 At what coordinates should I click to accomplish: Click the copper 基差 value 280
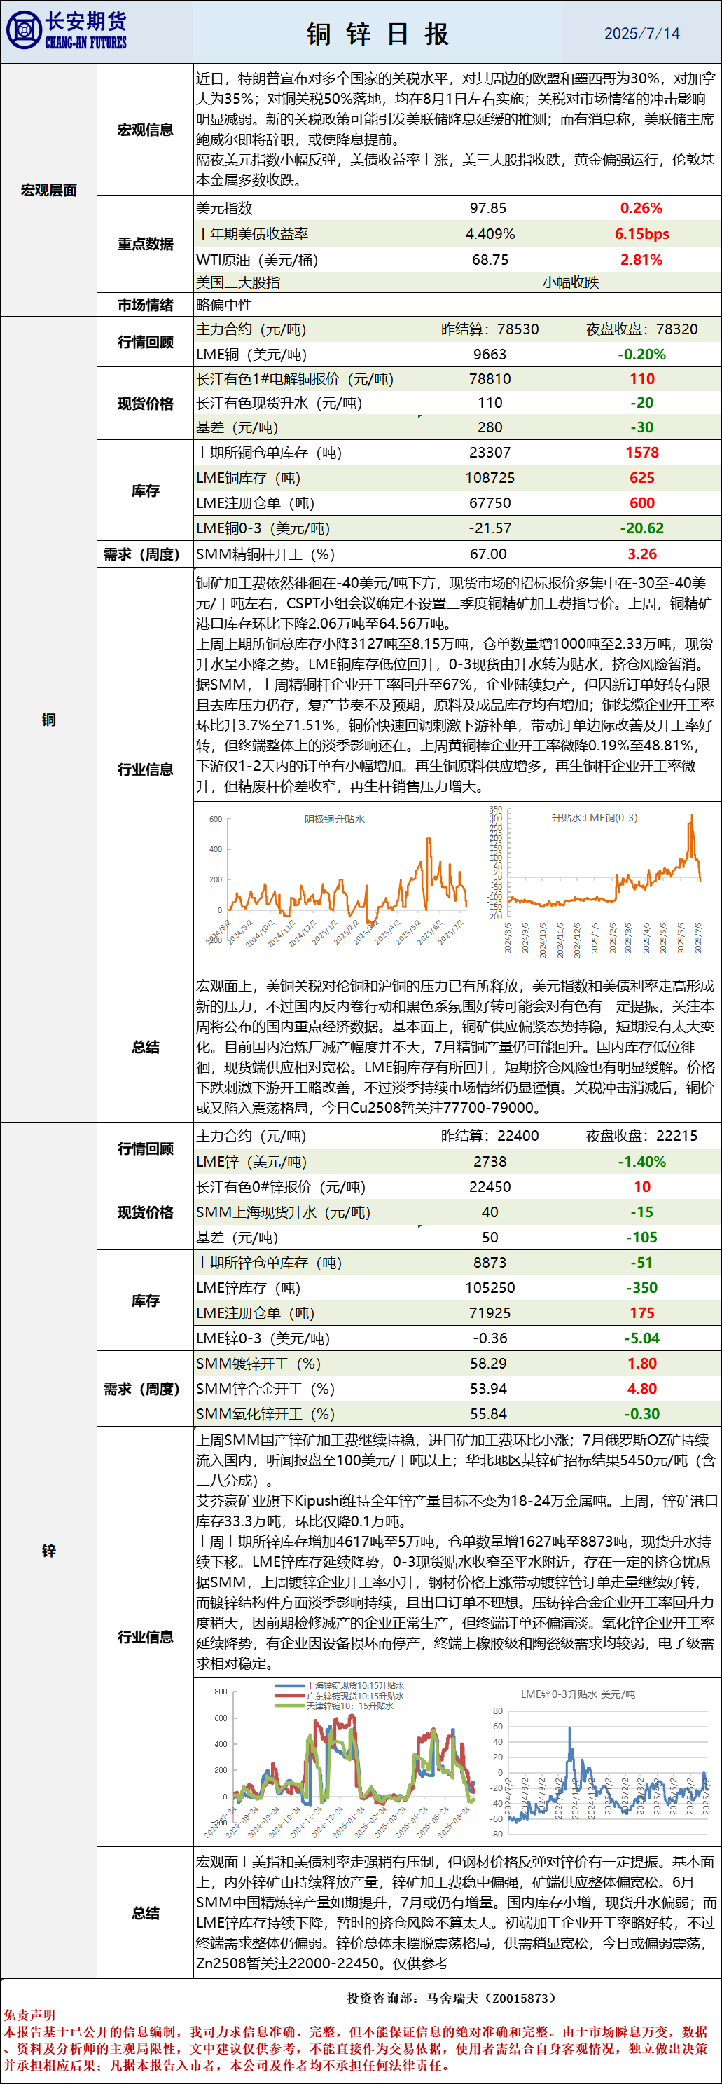pos(490,427)
